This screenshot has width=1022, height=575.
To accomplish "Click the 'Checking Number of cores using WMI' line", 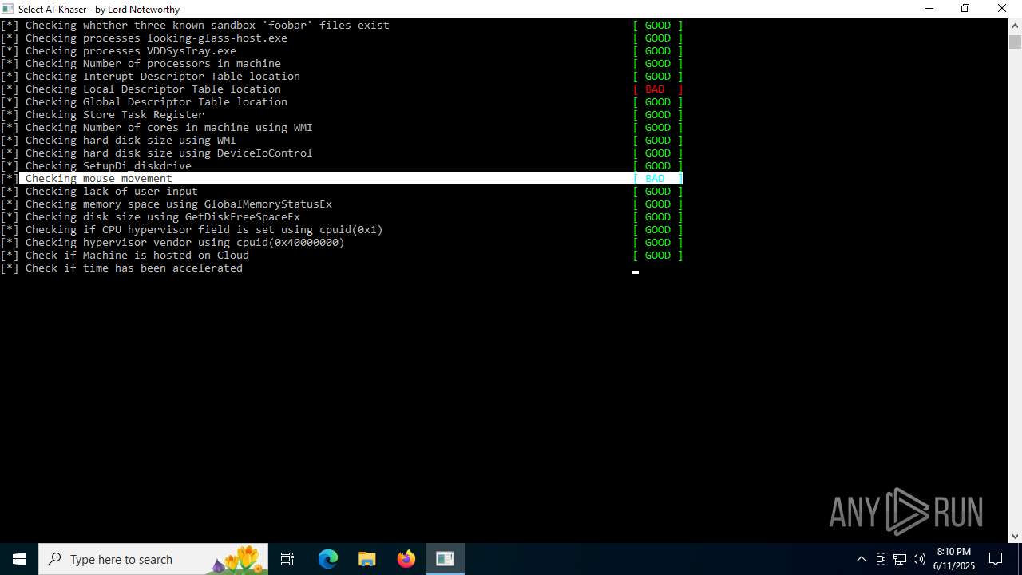I will coord(156,128).
